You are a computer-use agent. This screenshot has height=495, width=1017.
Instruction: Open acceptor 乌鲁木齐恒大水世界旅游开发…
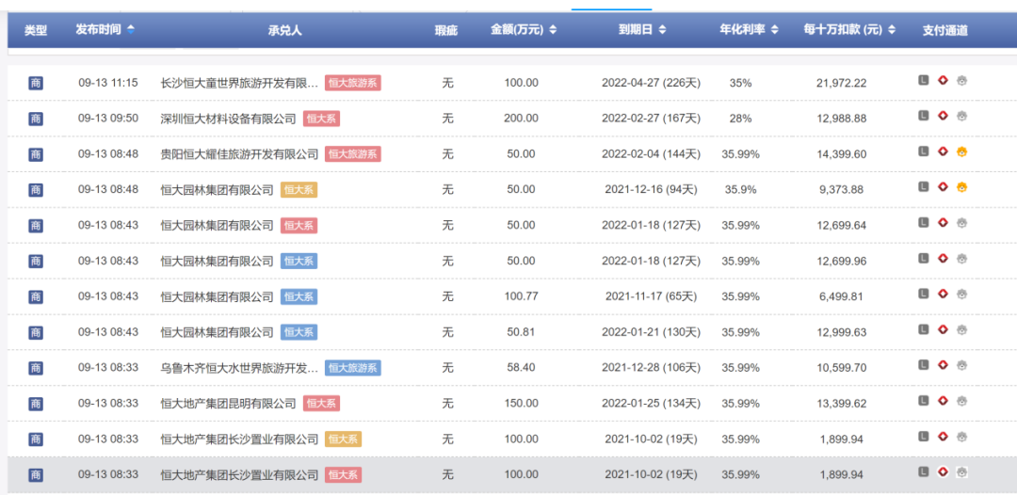239,368
